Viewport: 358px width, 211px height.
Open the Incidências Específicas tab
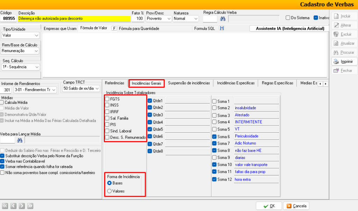tap(236, 83)
